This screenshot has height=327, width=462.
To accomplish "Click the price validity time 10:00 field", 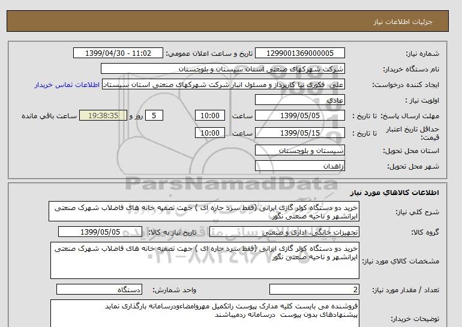I will [x=210, y=133].
